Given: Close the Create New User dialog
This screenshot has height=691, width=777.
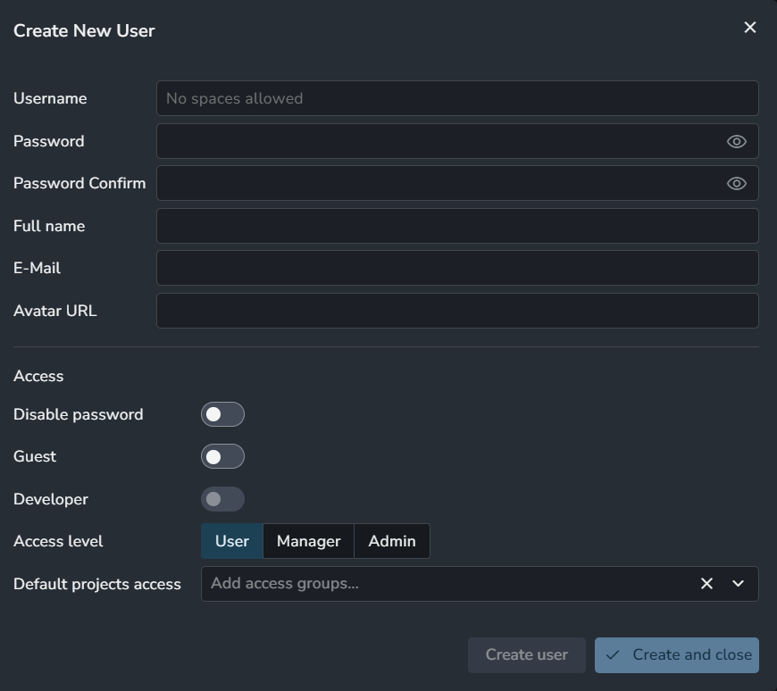Looking at the screenshot, I should pos(750,28).
